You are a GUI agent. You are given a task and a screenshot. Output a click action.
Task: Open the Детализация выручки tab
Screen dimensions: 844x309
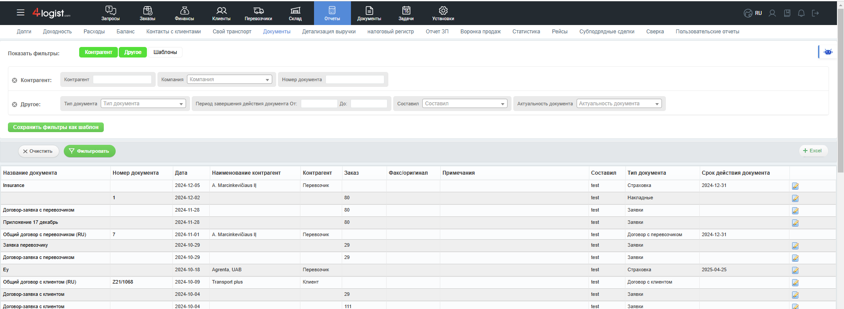tap(329, 32)
